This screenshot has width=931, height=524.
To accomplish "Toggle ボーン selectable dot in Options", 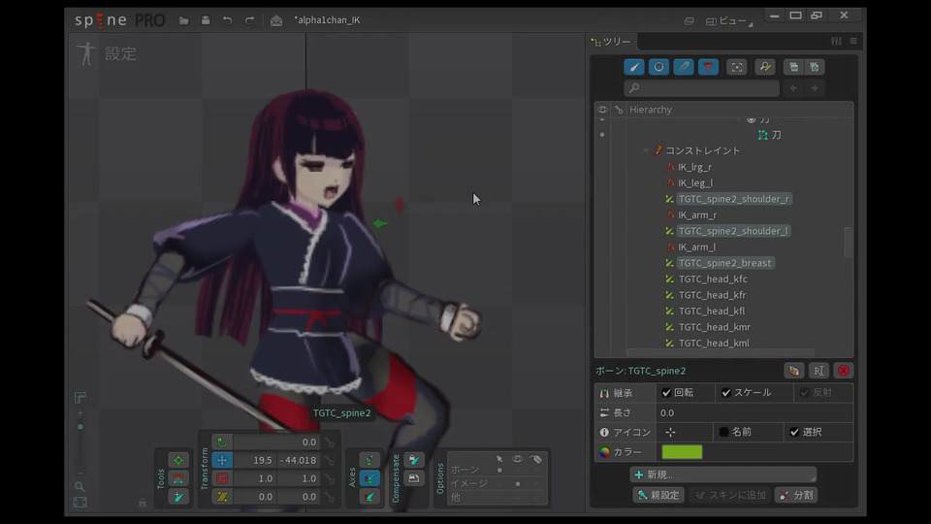I will tap(499, 470).
